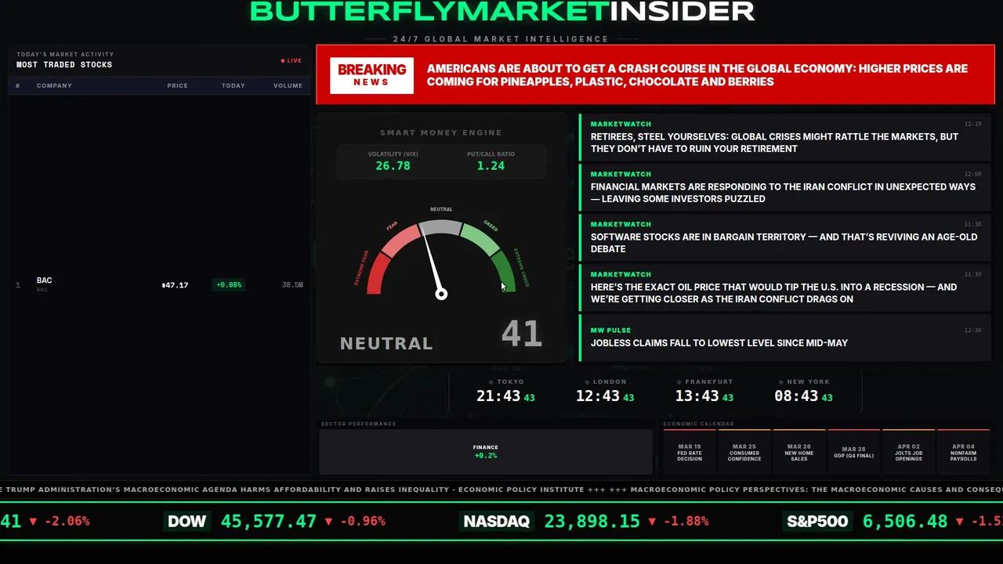1003x564 pixels.
Task: Select the red Fear gauge segment
Action: (401, 240)
